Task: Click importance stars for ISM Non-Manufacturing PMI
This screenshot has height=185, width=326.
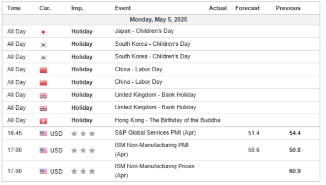Action: (83, 151)
